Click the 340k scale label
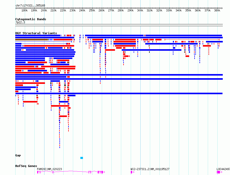The image size is (230, 175). (179, 10)
